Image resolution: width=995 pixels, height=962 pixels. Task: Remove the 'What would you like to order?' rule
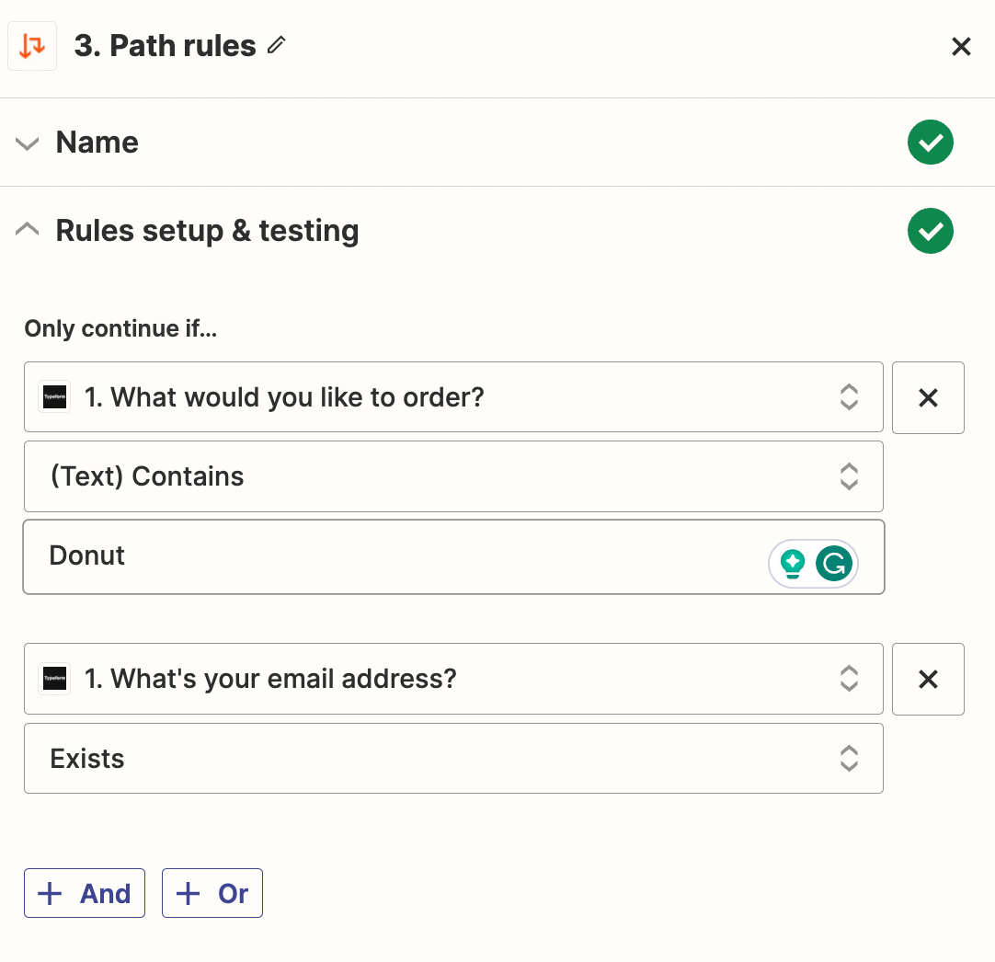pos(928,397)
